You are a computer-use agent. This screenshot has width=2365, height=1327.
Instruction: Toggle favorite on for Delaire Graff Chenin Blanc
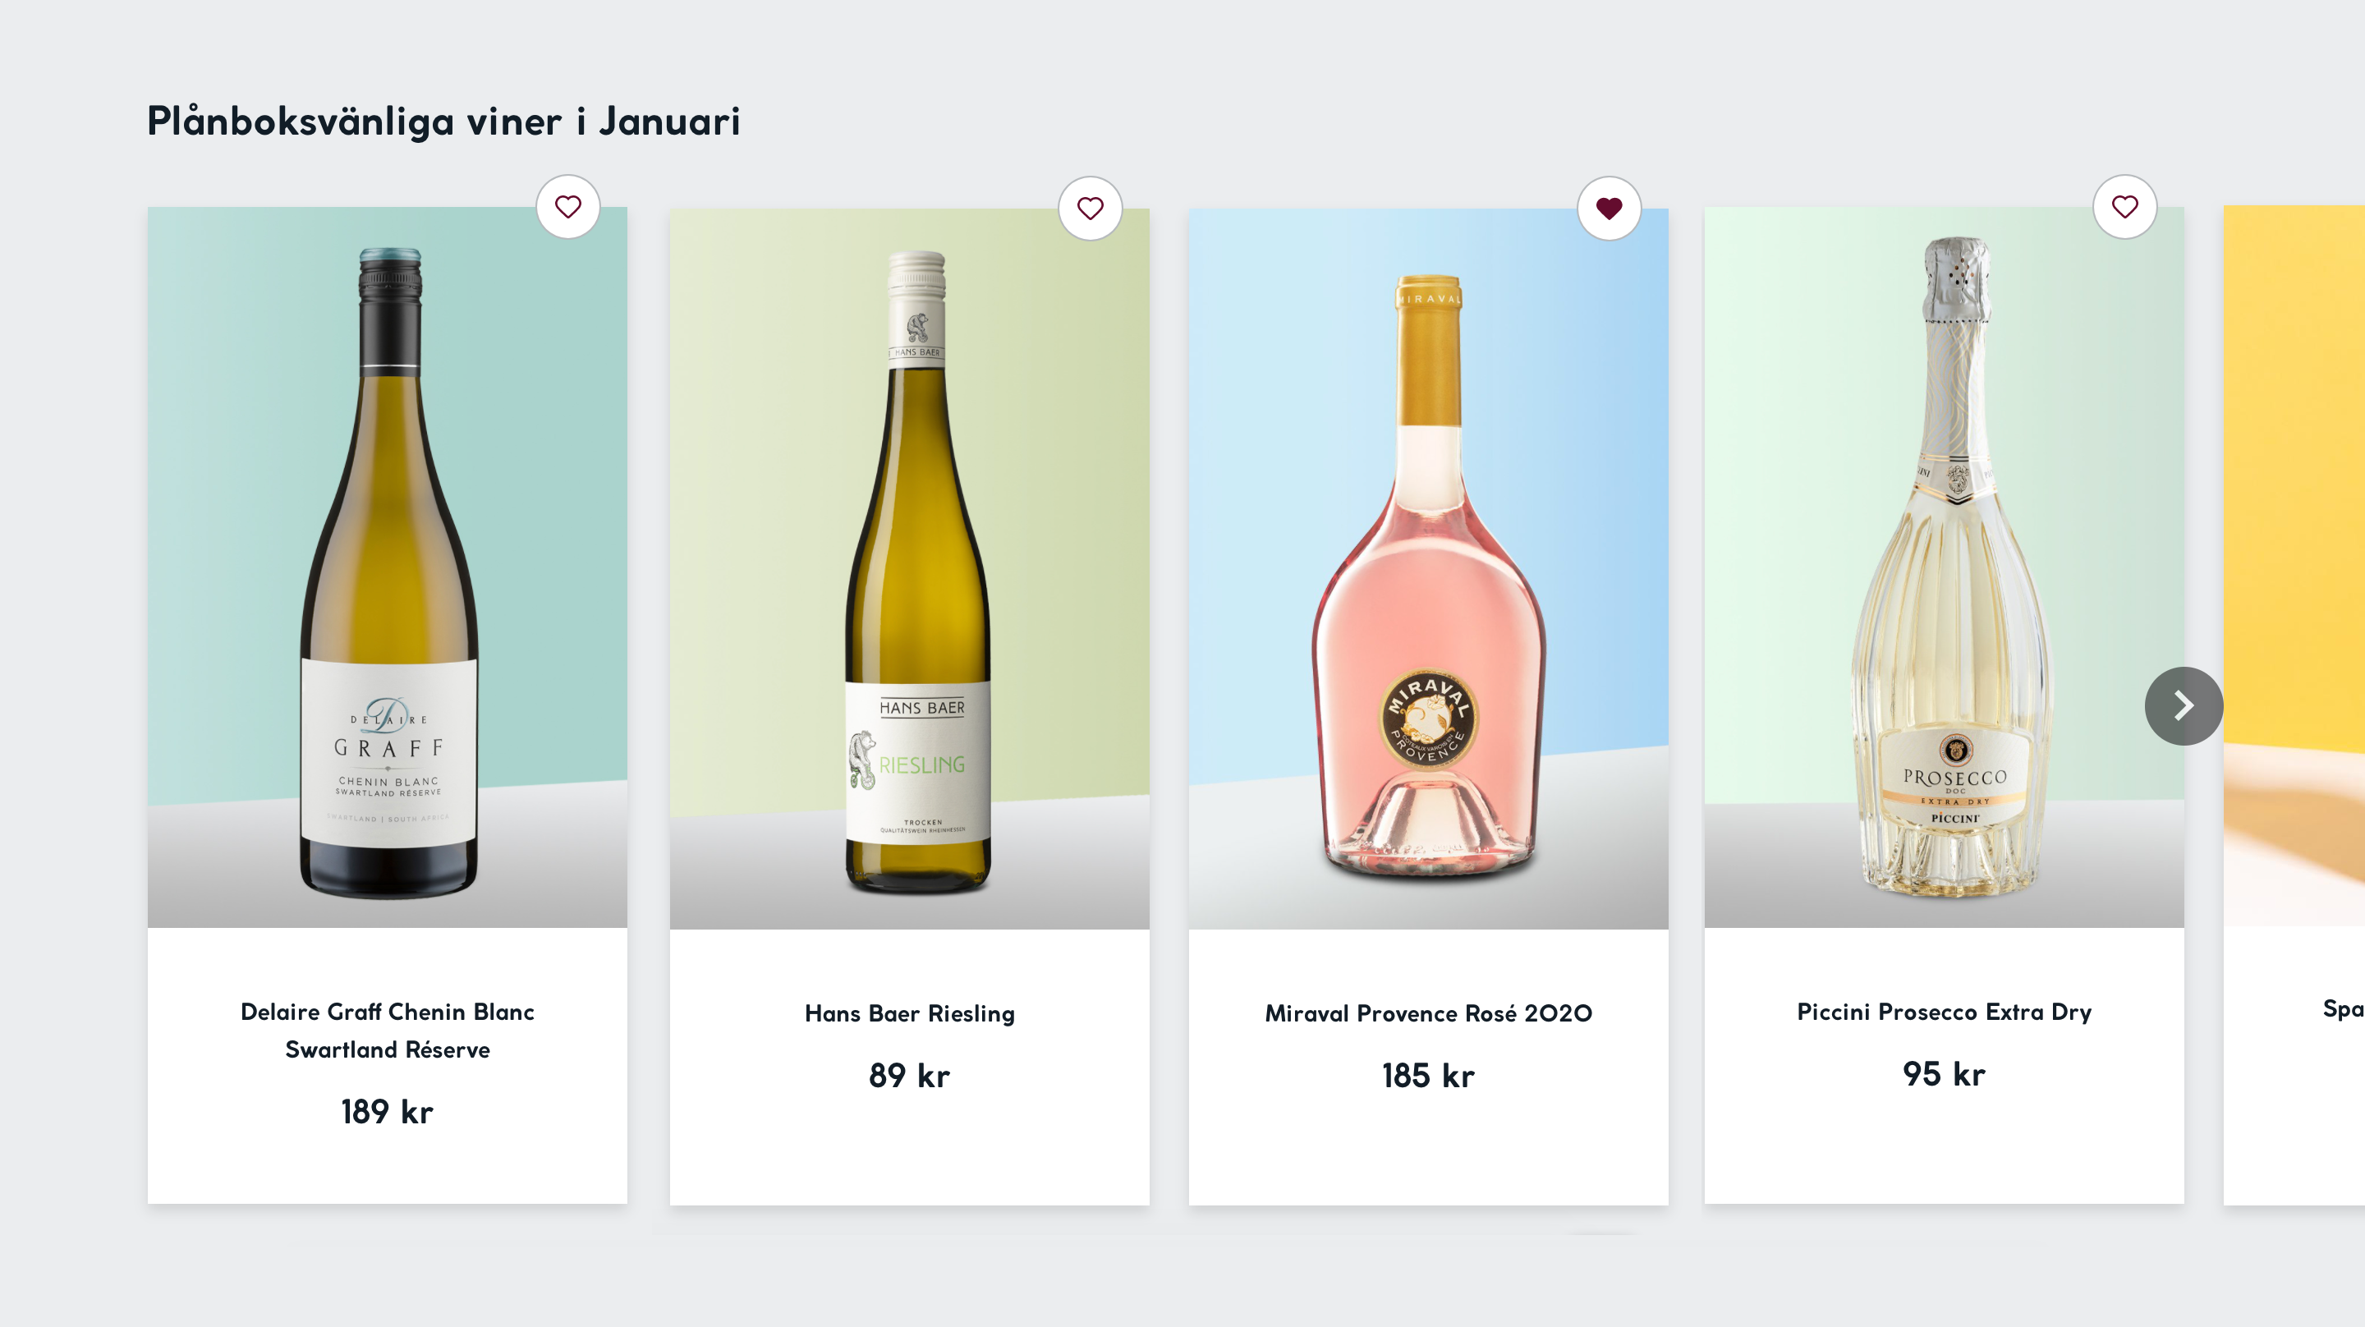click(x=568, y=208)
